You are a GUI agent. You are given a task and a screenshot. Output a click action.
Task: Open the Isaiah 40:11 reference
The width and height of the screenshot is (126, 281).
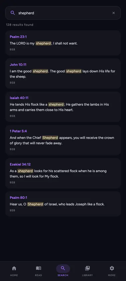coord(19,98)
